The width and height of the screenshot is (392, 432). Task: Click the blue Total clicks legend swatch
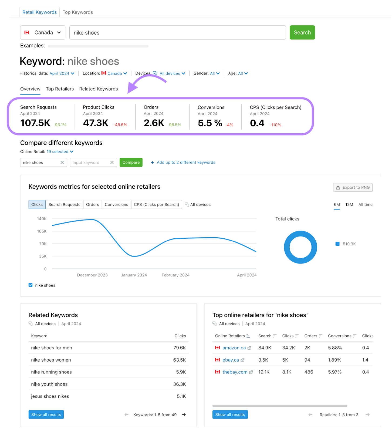[x=337, y=244]
